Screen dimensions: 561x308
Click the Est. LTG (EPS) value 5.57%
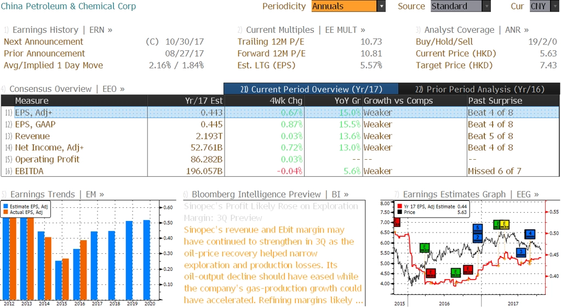(371, 66)
